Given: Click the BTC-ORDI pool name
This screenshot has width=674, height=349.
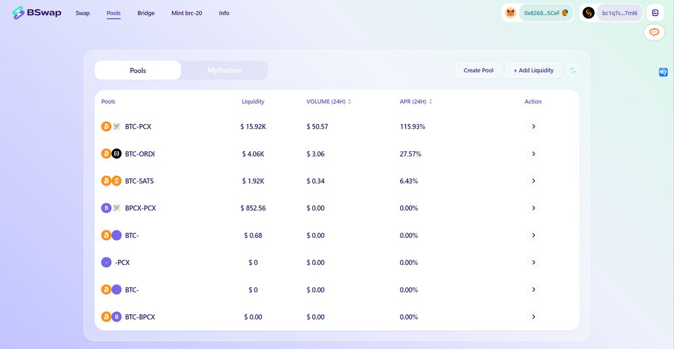Looking at the screenshot, I should pos(140,154).
